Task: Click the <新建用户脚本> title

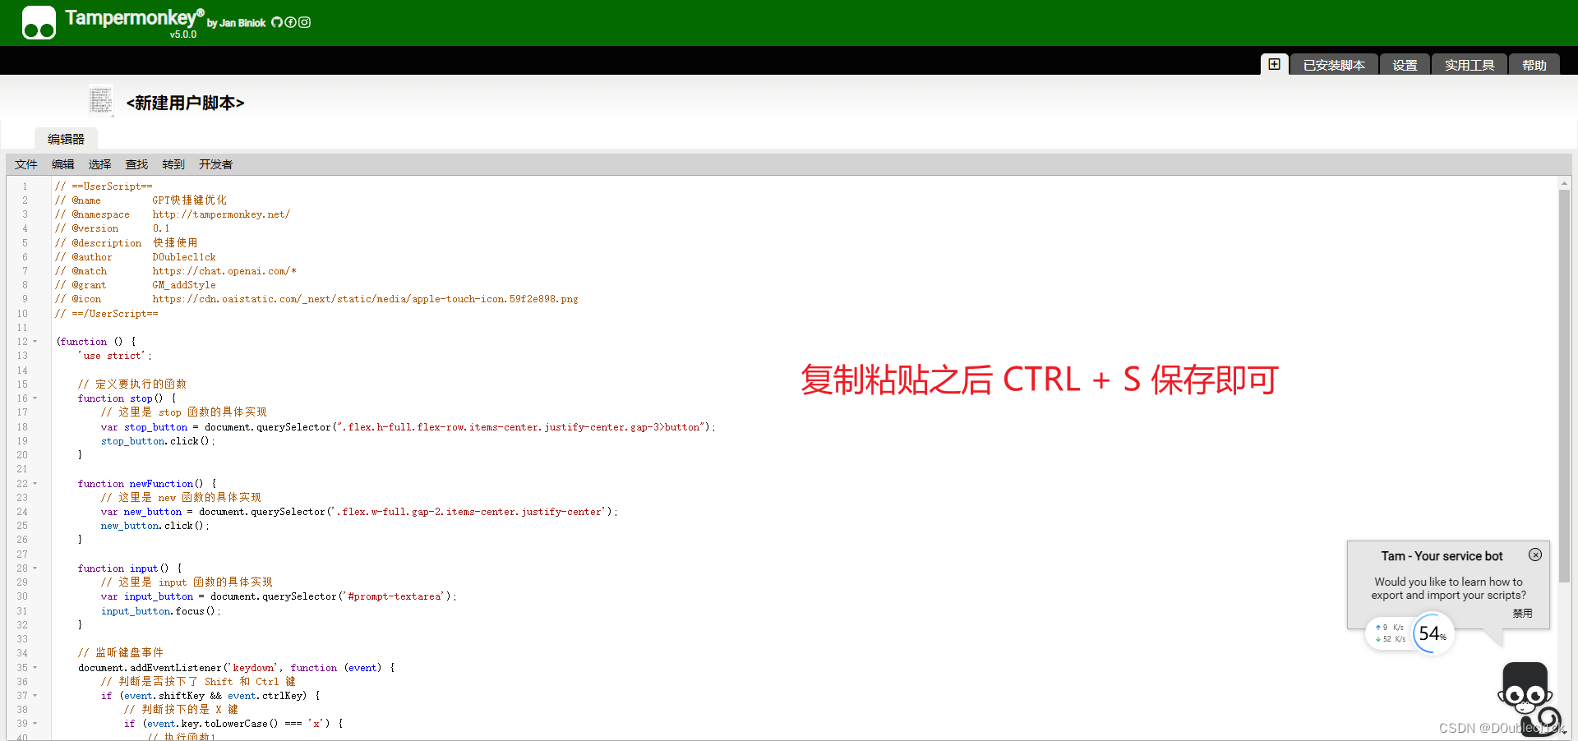Action: click(185, 103)
